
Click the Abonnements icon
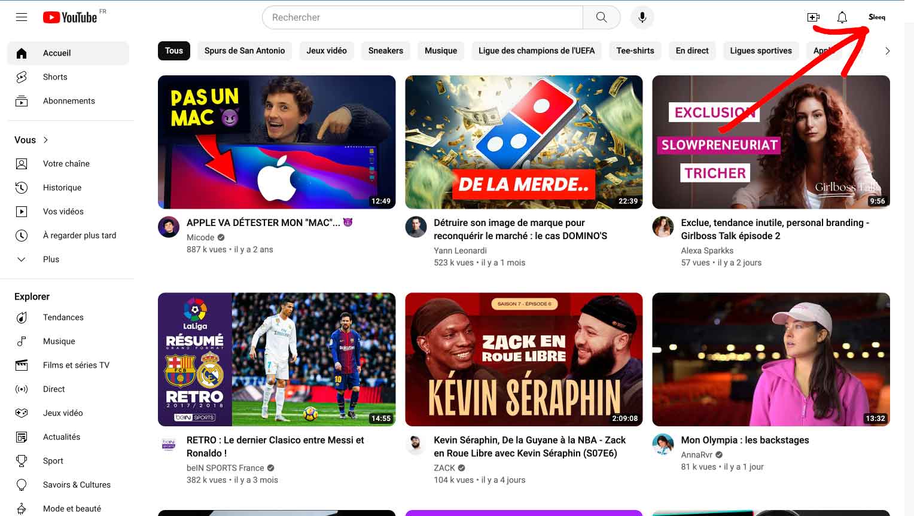[x=22, y=101]
